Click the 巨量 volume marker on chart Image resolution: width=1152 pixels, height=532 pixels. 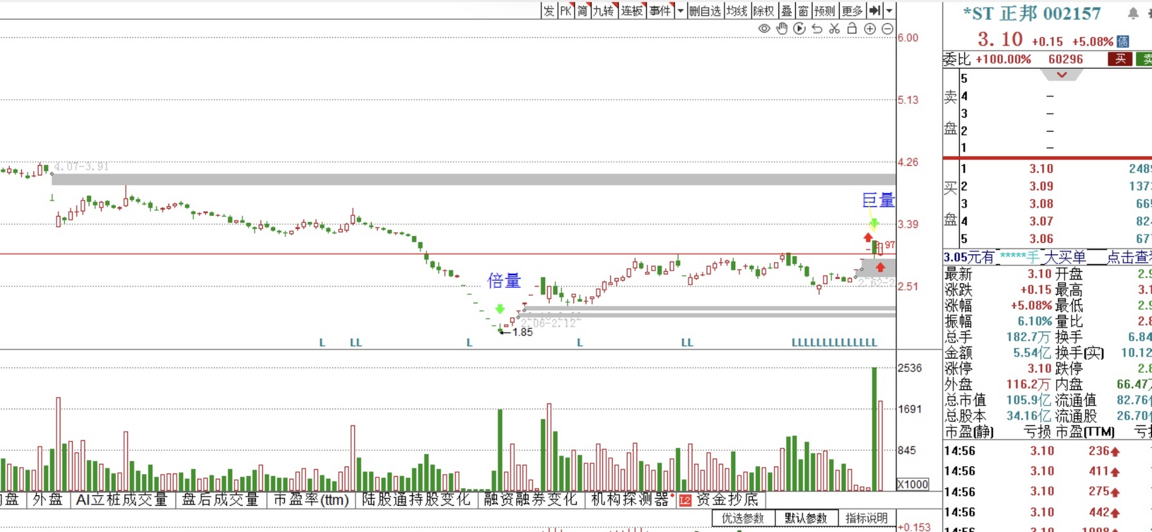click(x=878, y=200)
